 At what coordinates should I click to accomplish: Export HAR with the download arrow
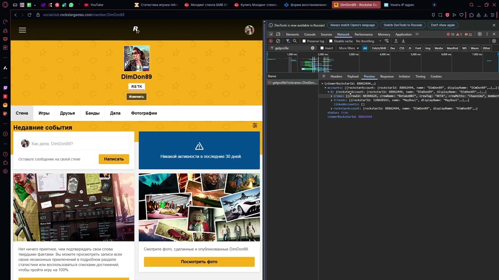pyautogui.click(x=403, y=41)
